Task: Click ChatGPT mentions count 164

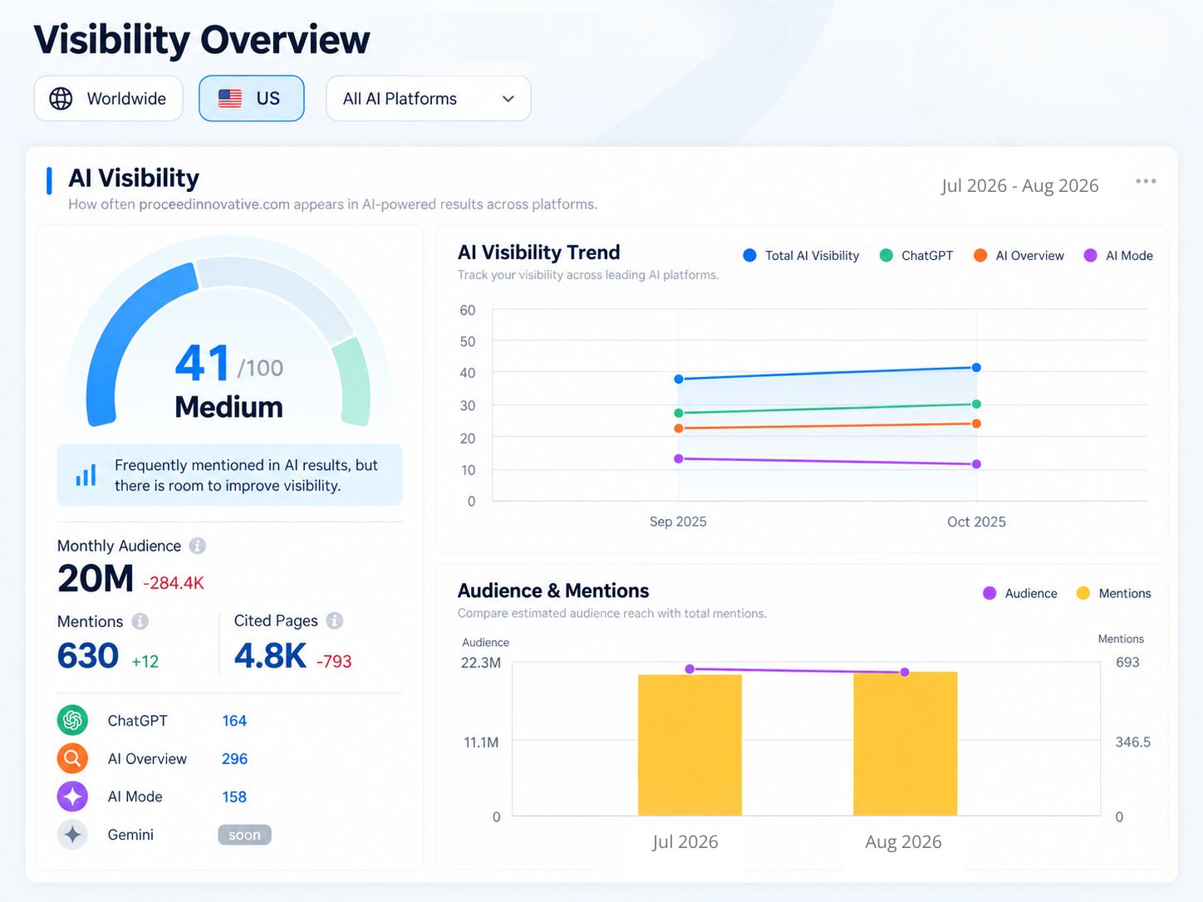Action: (x=234, y=721)
